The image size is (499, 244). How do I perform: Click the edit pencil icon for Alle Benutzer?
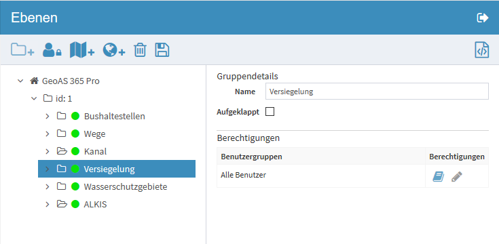tap(457, 176)
